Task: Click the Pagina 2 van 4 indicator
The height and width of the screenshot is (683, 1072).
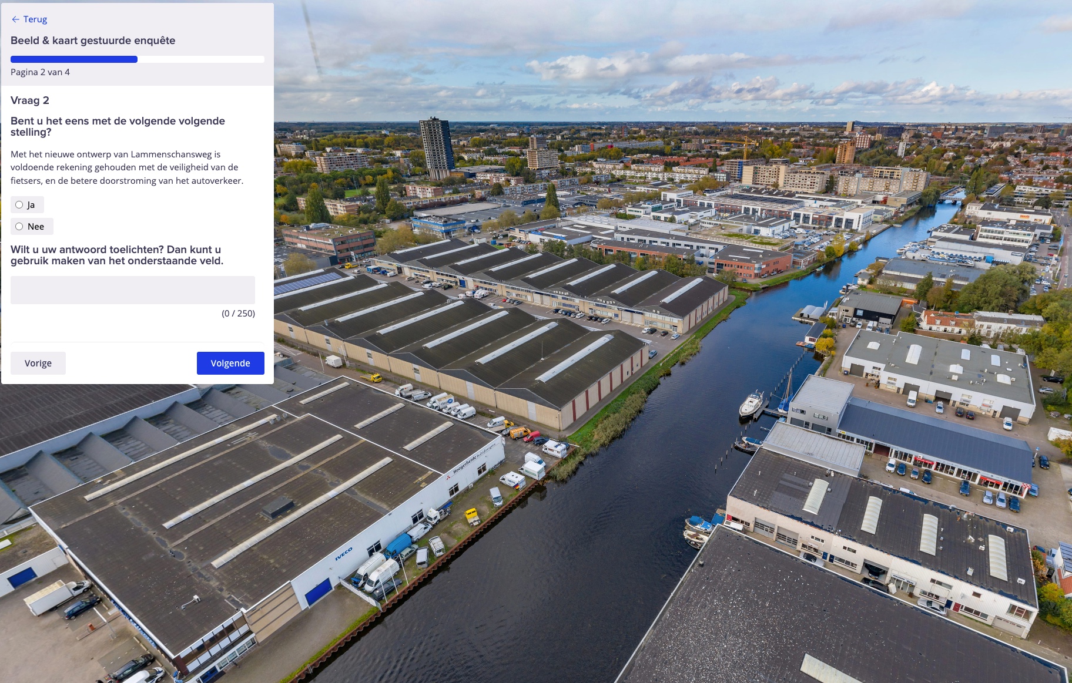Action: tap(40, 72)
